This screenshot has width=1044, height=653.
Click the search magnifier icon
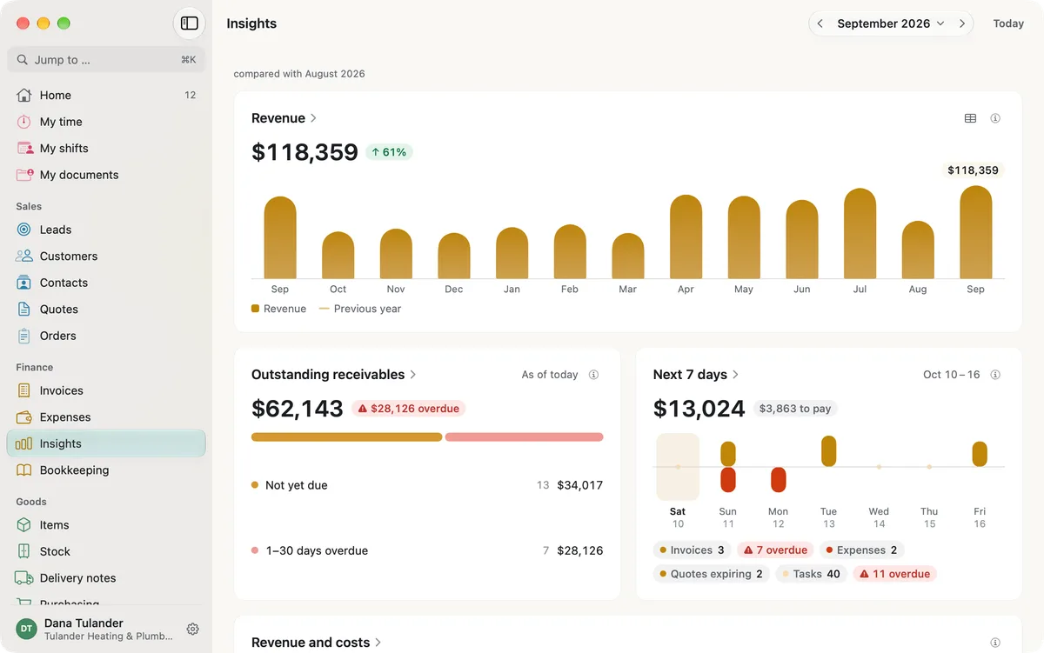click(x=23, y=60)
